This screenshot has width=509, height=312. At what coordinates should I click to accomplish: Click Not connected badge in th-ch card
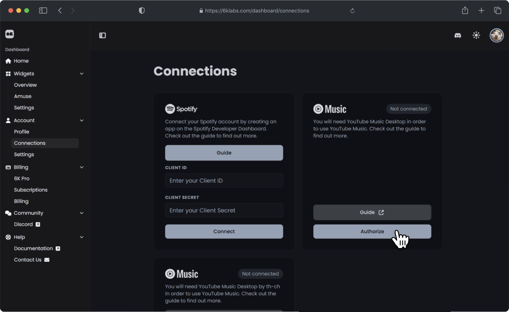[260, 274]
